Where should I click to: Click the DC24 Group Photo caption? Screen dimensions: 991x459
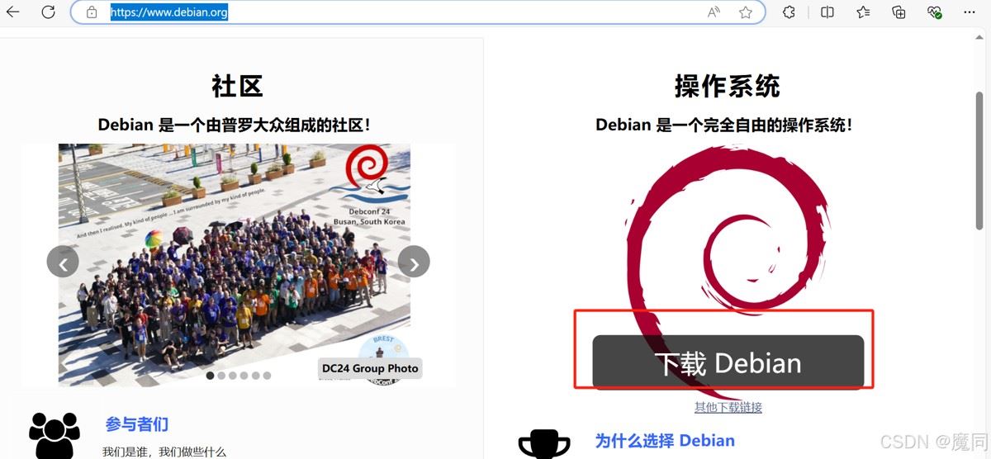pos(370,368)
